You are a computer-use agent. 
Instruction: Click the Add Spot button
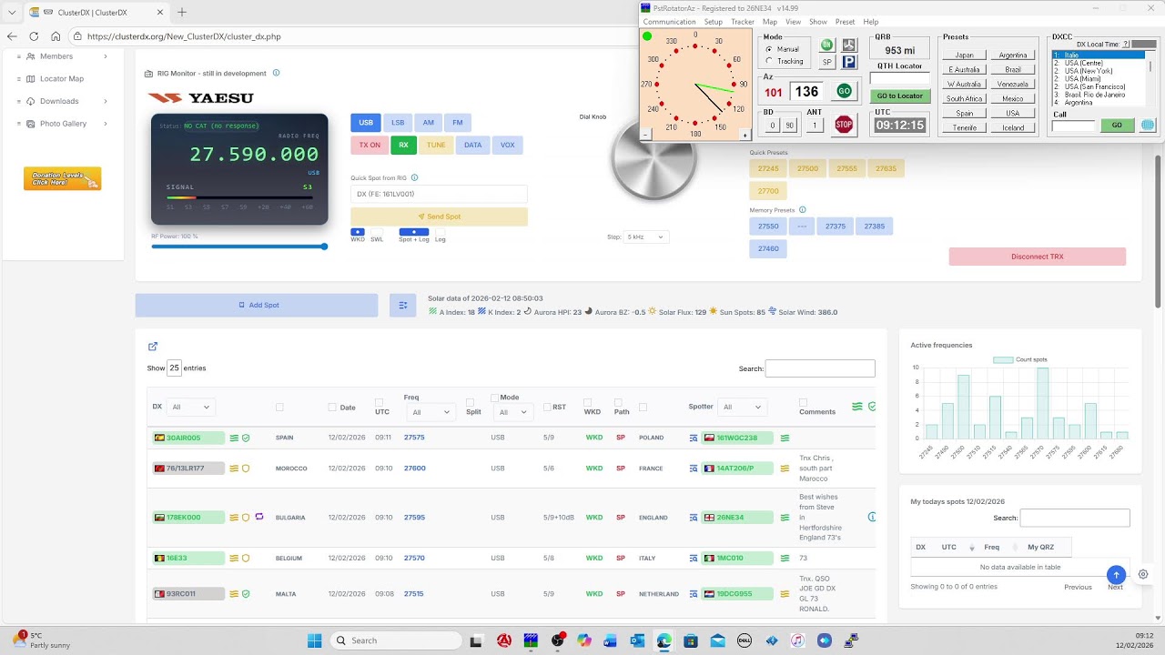(x=257, y=305)
